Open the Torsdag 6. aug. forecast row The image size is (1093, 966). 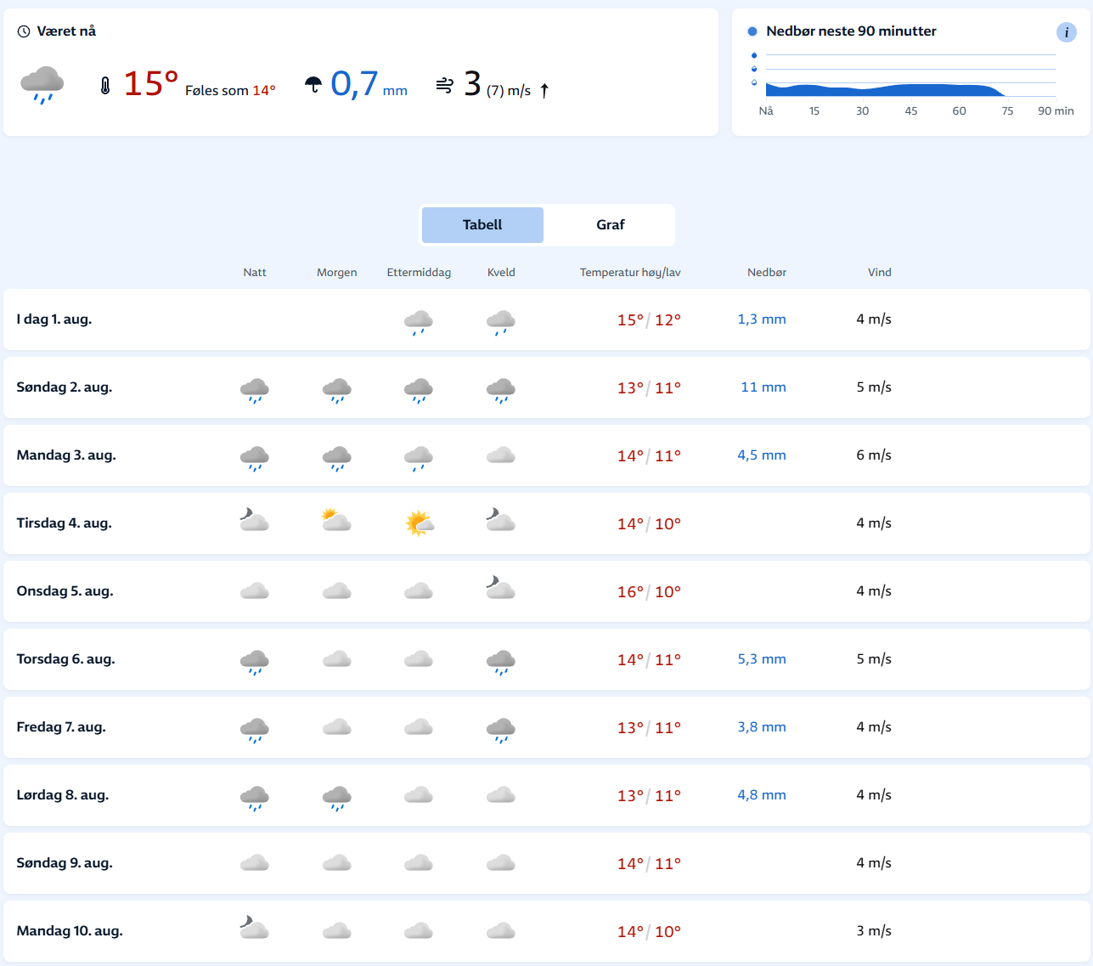pos(546,659)
